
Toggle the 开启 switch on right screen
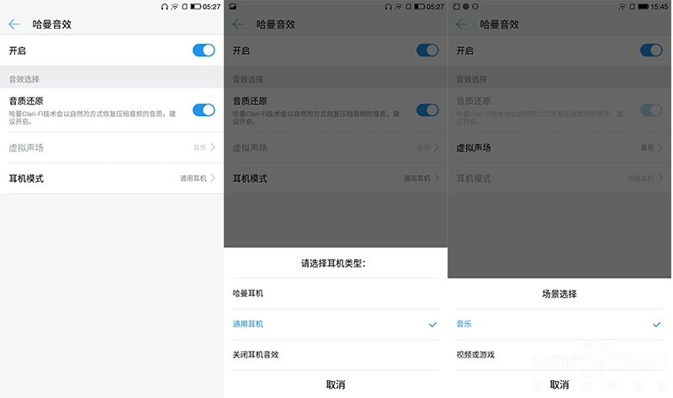[x=651, y=50]
